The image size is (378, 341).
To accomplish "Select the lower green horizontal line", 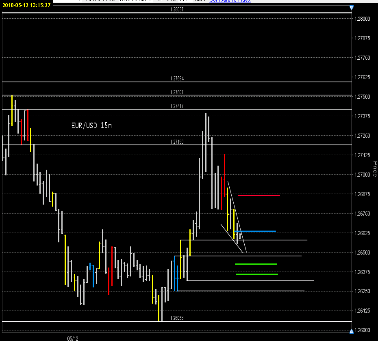I will click(257, 274).
